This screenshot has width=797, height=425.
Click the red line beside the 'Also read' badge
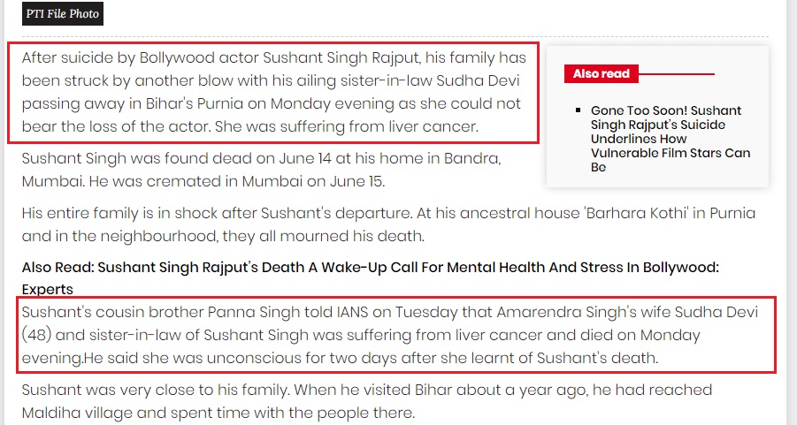pyautogui.click(x=677, y=74)
